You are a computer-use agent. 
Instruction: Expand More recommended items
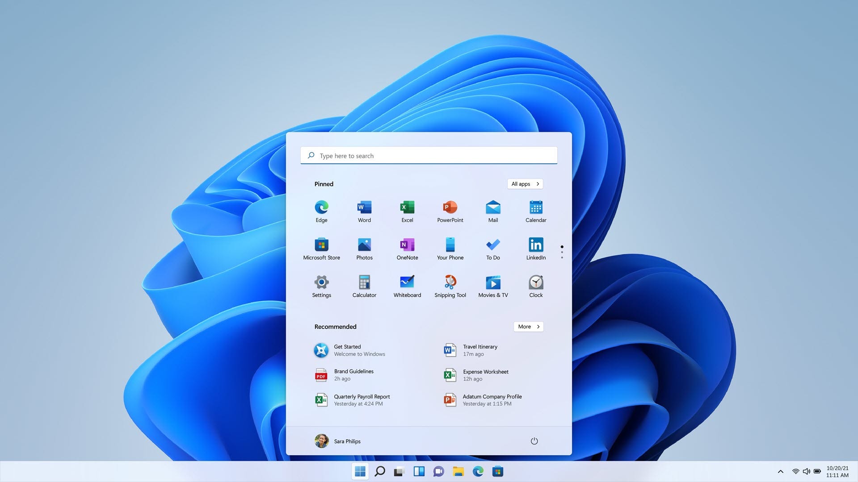(x=528, y=327)
